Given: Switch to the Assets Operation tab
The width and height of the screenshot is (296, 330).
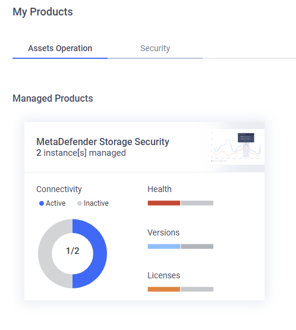Looking at the screenshot, I should click(60, 48).
